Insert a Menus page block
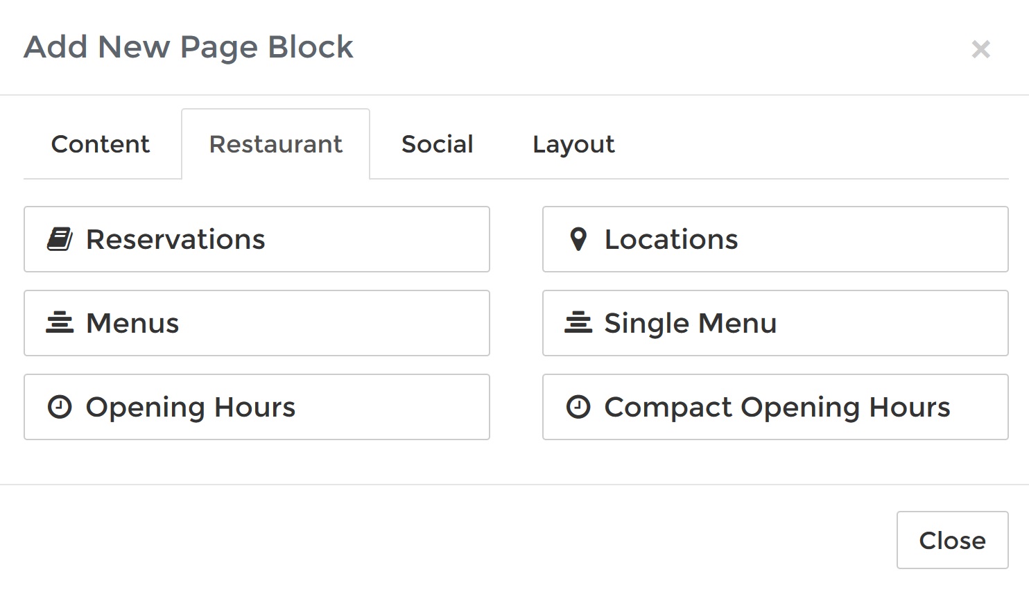The height and width of the screenshot is (592, 1029). tap(257, 323)
